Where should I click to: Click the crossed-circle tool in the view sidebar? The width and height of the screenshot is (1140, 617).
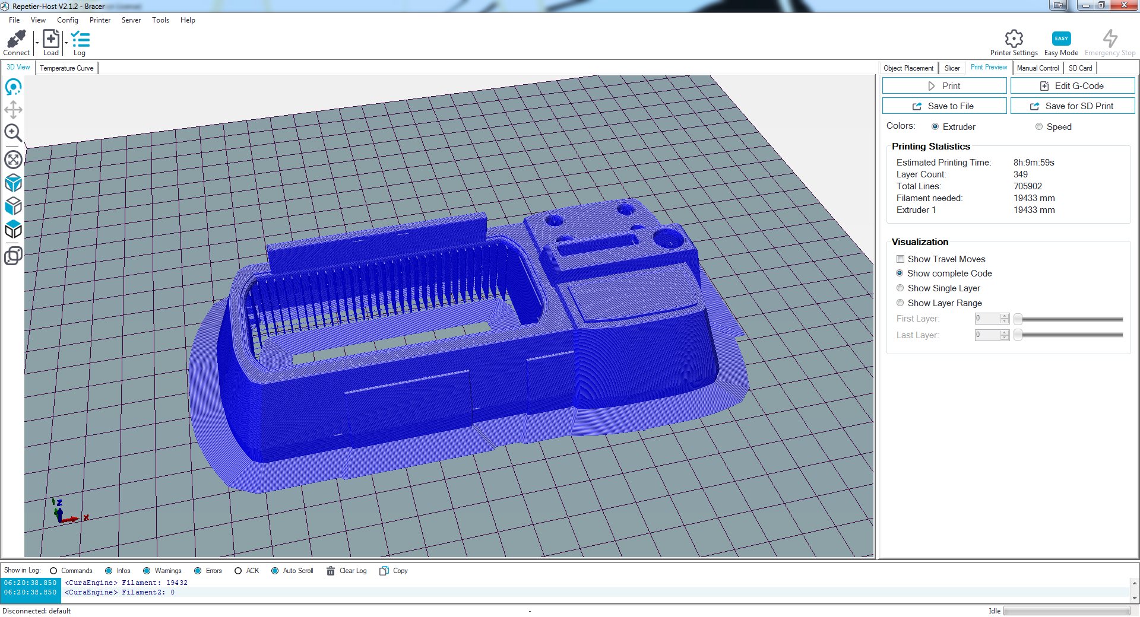pos(13,160)
